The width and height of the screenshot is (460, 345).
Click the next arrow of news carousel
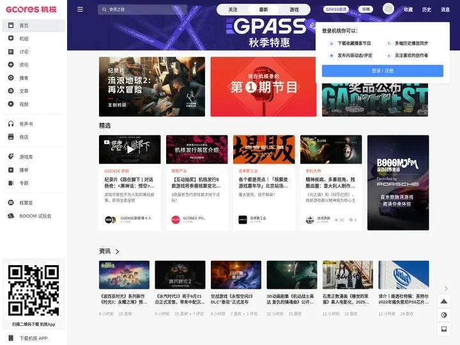pos(446,288)
